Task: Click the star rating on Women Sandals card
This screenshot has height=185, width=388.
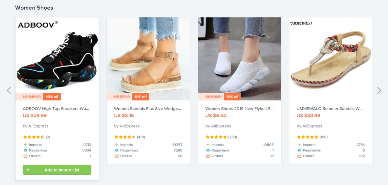Action: pos(125,137)
